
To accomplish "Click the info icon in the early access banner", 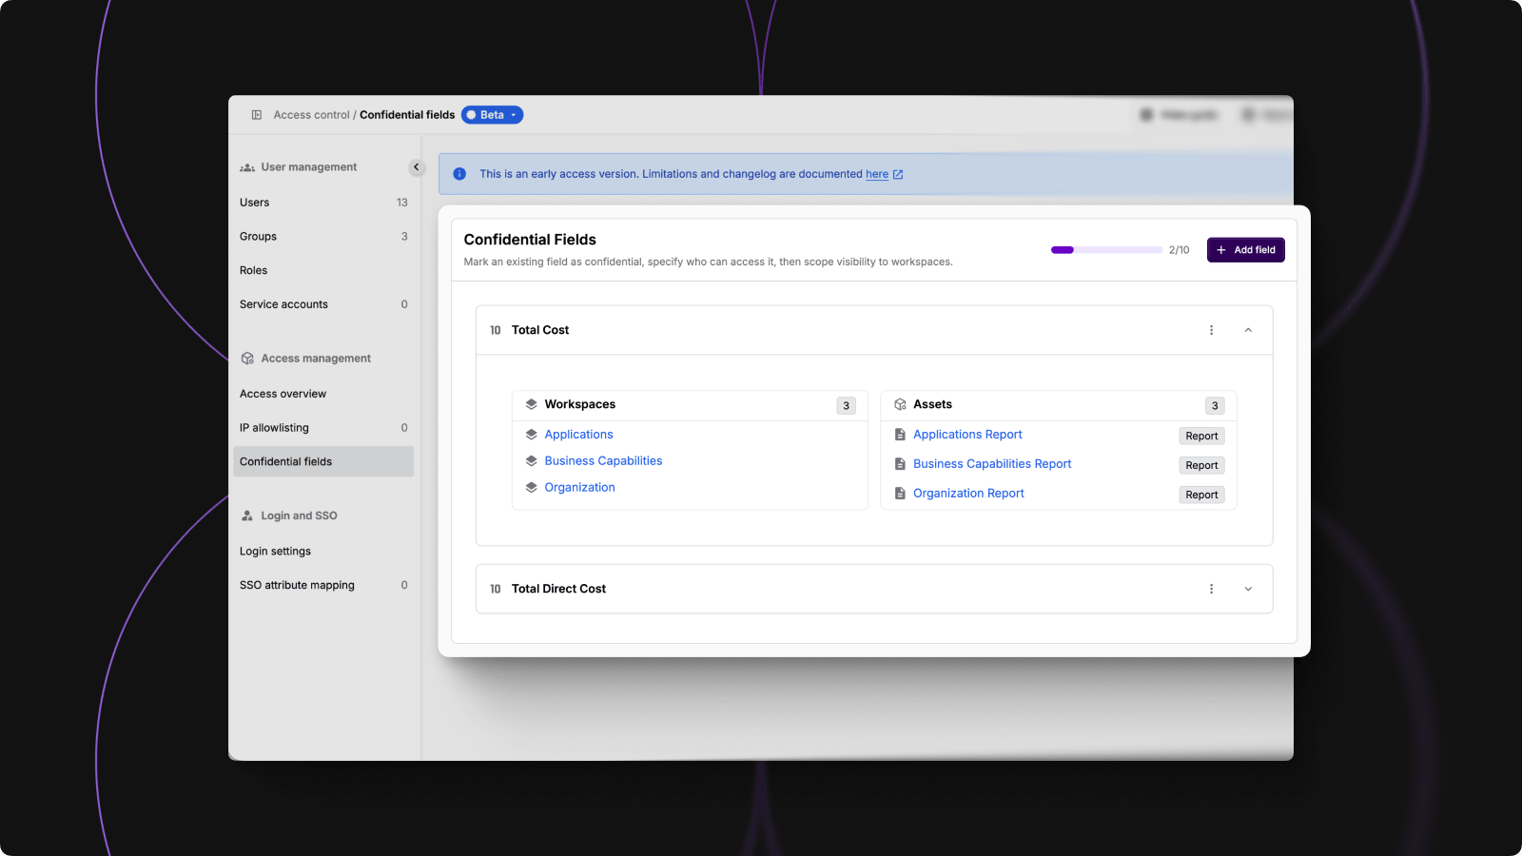I will [x=459, y=174].
